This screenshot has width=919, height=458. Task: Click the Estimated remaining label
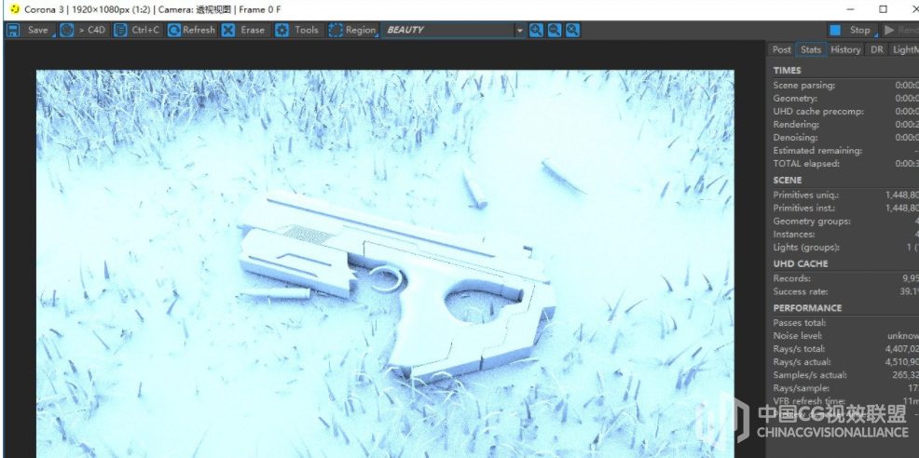tap(817, 151)
